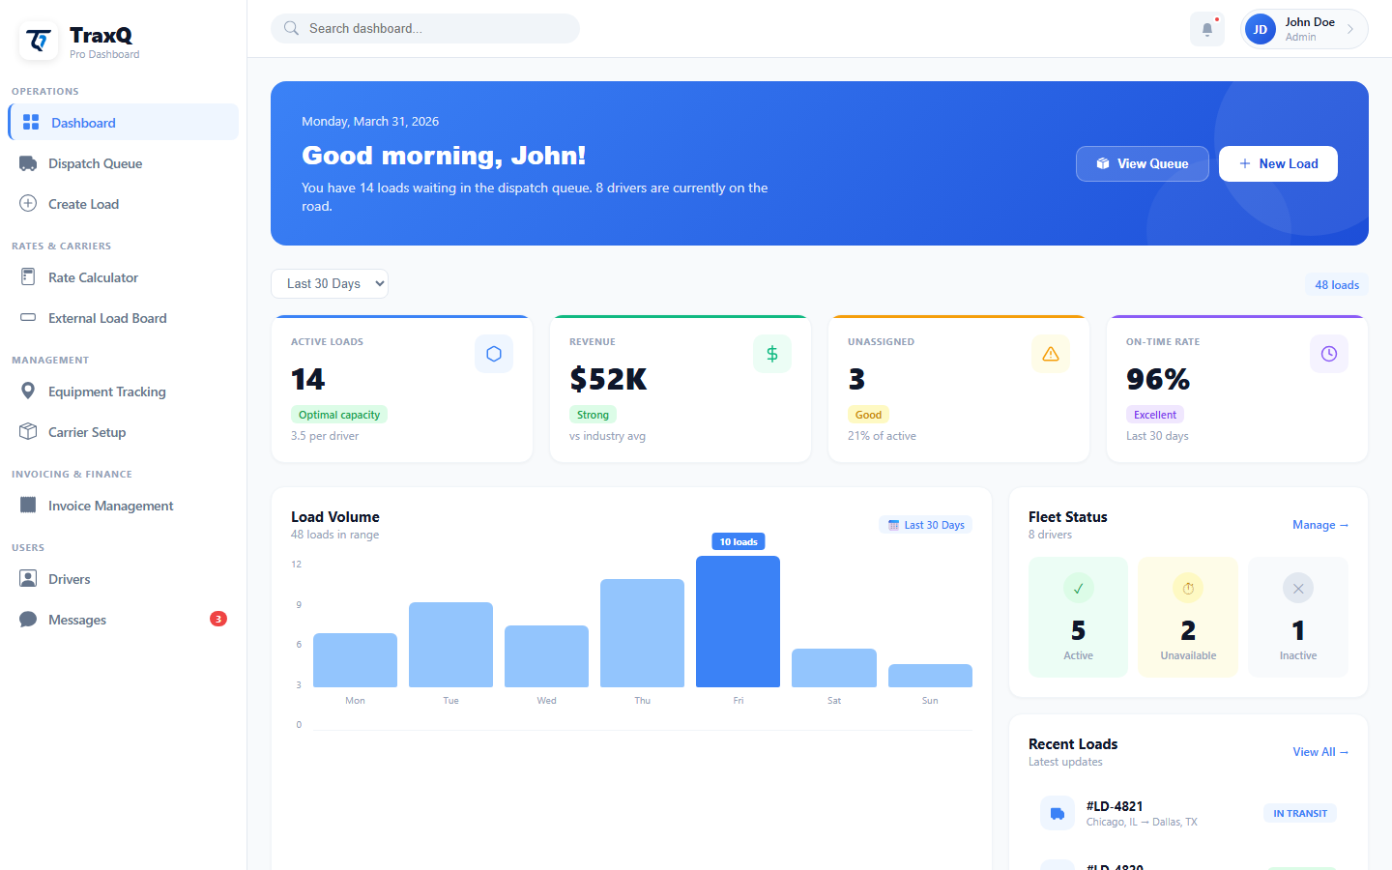
Task: Select the Dispatch Queue truck icon
Action: tap(29, 163)
